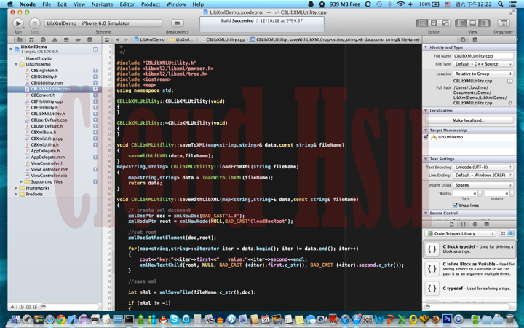The height and width of the screenshot is (328, 524).
Task: Go back in editor history
Action: pos(117,39)
